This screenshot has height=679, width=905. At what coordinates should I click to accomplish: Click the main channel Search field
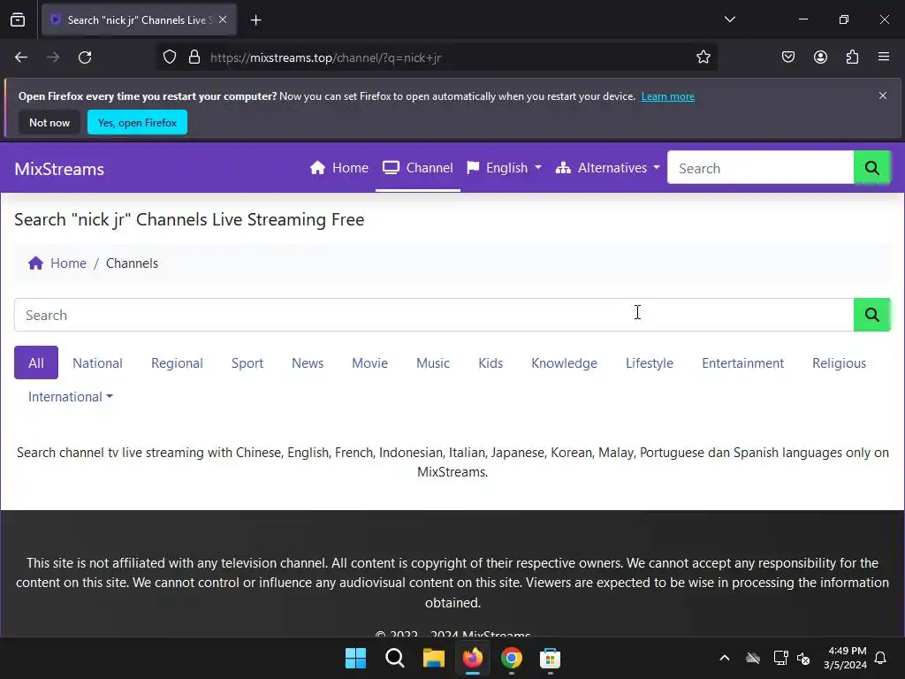[x=434, y=315]
